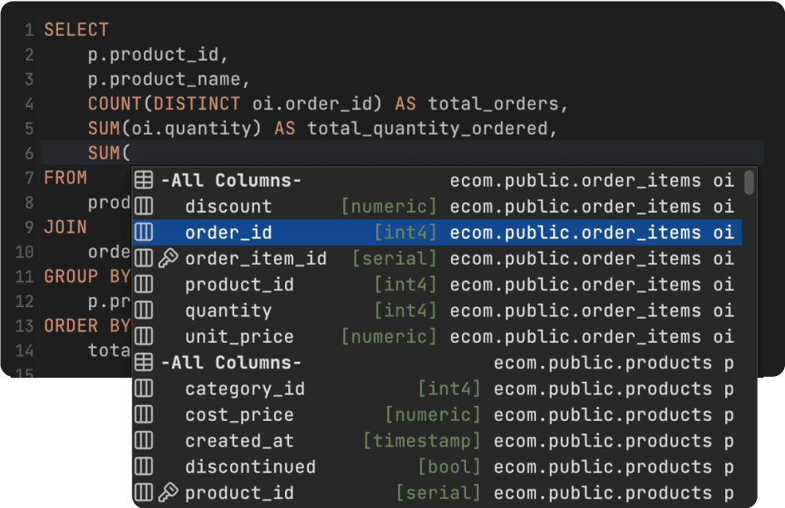Click the column icon next to category_id
785x508 pixels.
tap(144, 389)
